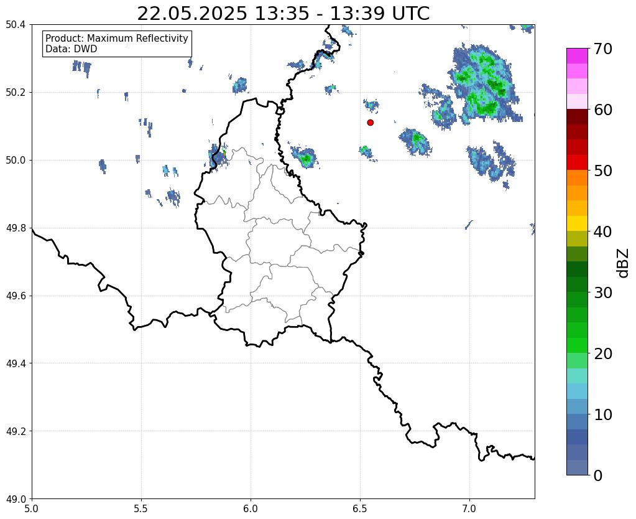Click the colorbar tick label 40

tap(603, 231)
